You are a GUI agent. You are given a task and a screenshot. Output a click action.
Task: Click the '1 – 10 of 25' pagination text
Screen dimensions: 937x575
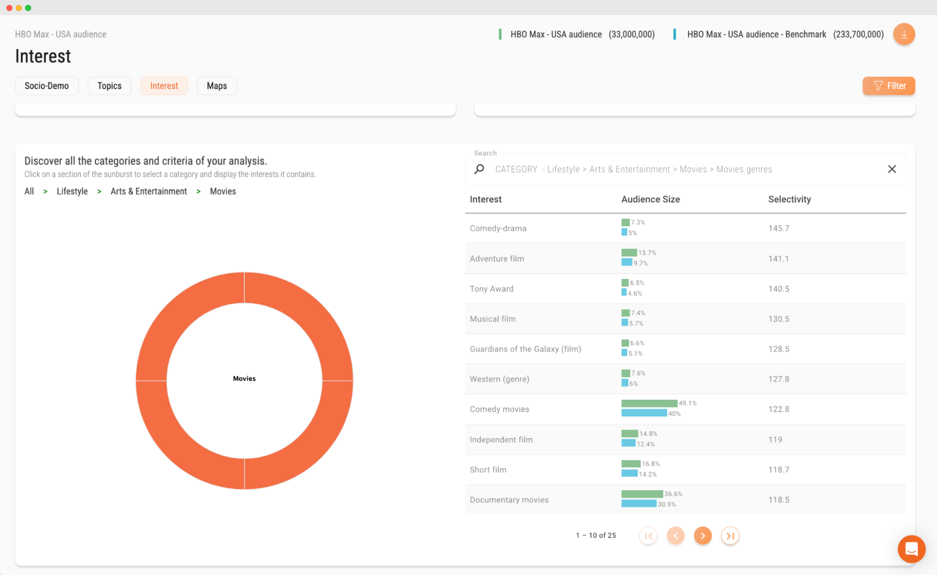(x=596, y=535)
